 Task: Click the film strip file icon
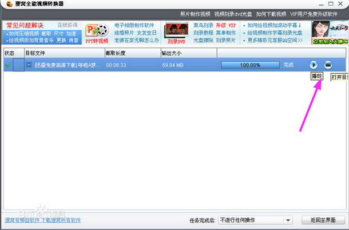[x=29, y=65]
